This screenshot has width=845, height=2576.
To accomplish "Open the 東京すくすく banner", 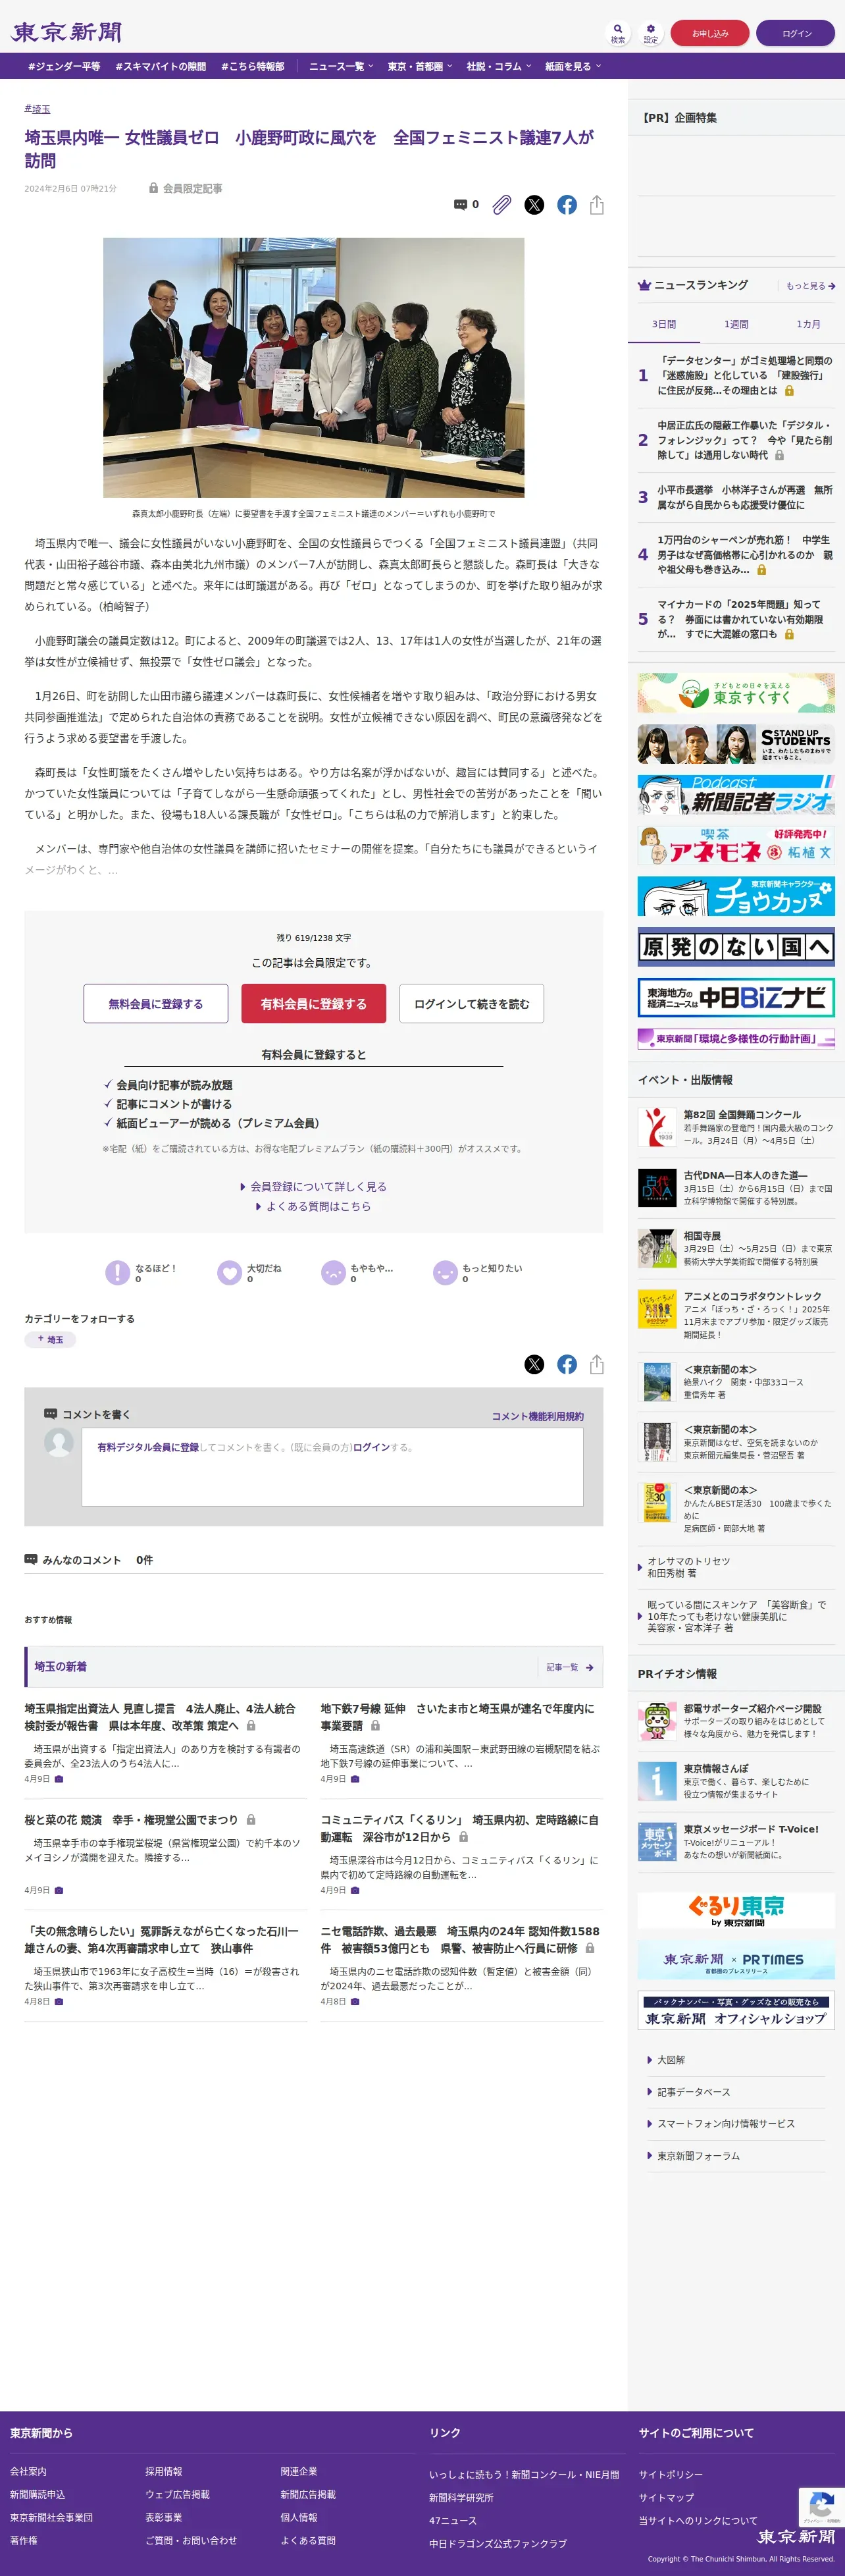I will coord(736,693).
